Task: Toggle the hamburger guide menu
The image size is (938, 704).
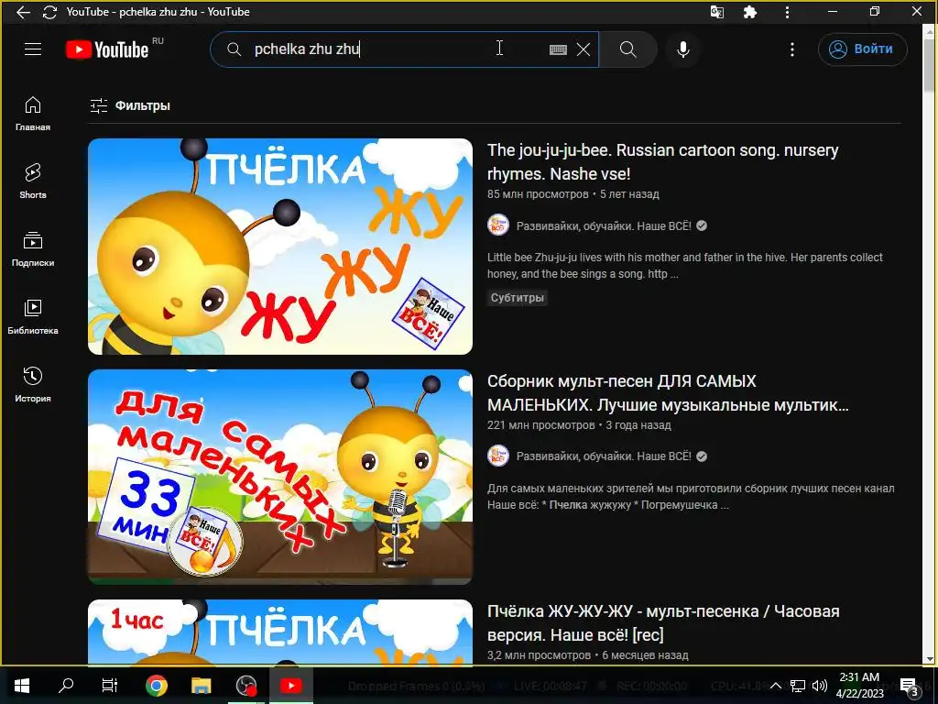Action: tap(33, 49)
